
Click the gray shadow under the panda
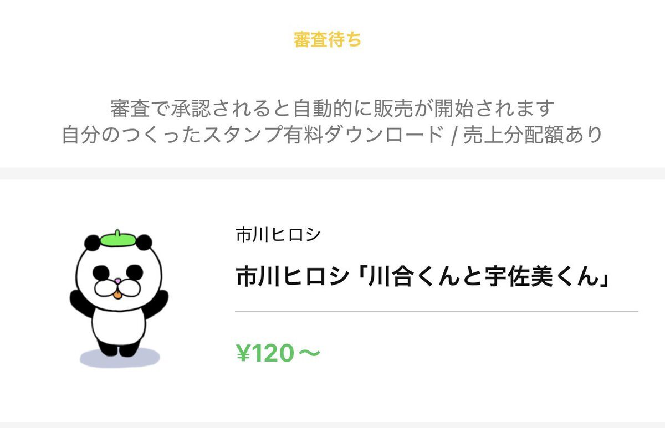tap(119, 357)
